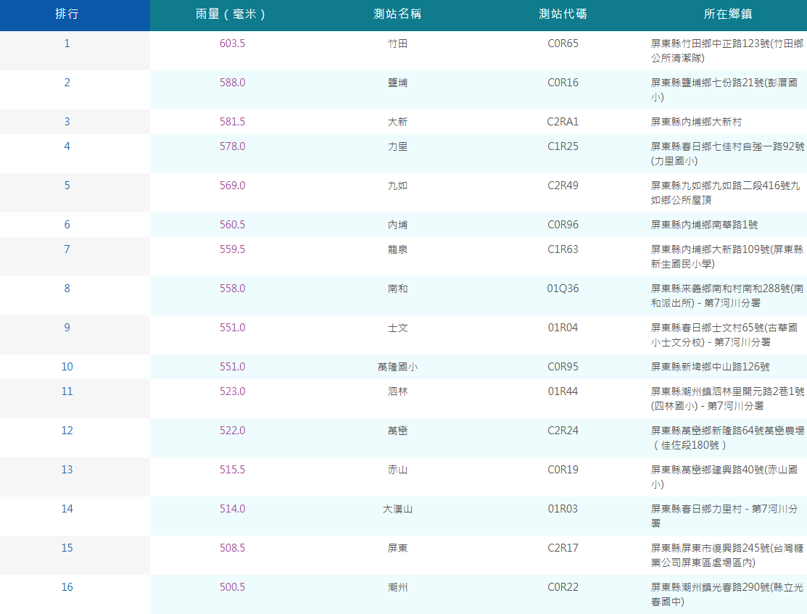Click station name 龍泉
This screenshot has width=807, height=614.
click(x=397, y=249)
